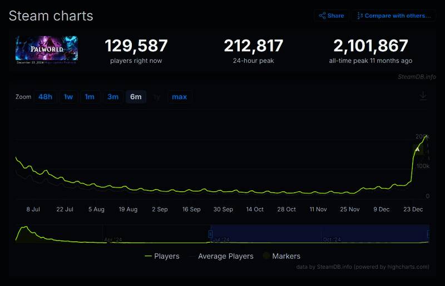
Task: Click the green Players line legend icon
Action: point(148,256)
